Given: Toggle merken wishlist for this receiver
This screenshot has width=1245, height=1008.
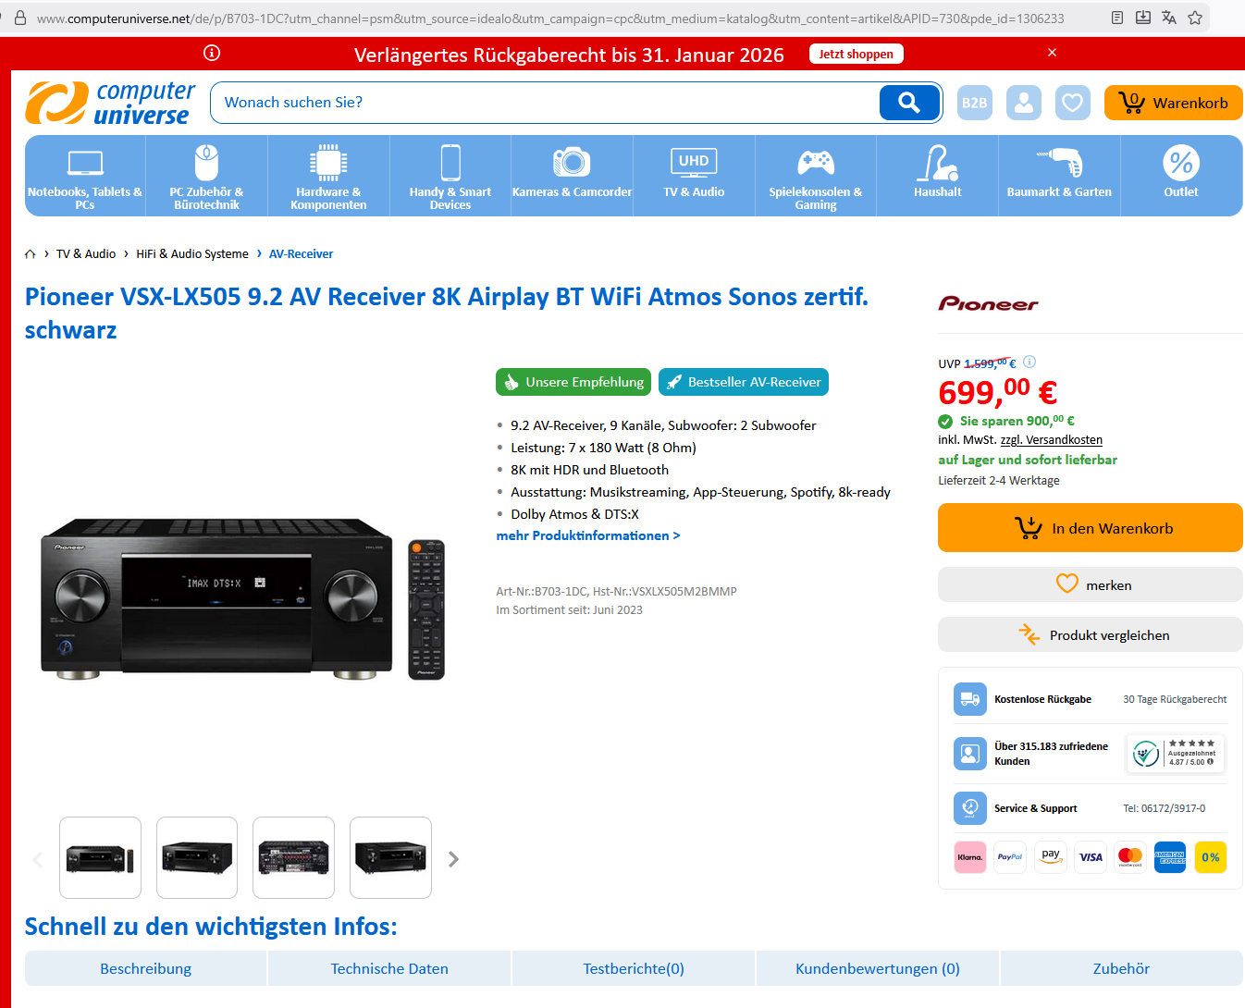Looking at the screenshot, I should [1091, 584].
